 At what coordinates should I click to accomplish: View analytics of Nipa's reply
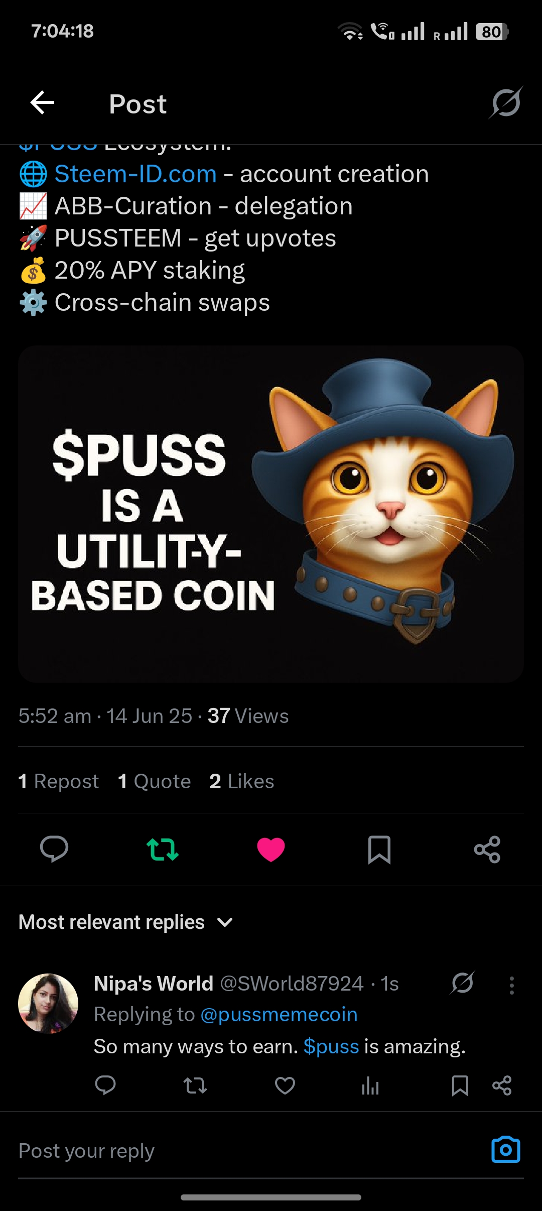[x=370, y=1086]
